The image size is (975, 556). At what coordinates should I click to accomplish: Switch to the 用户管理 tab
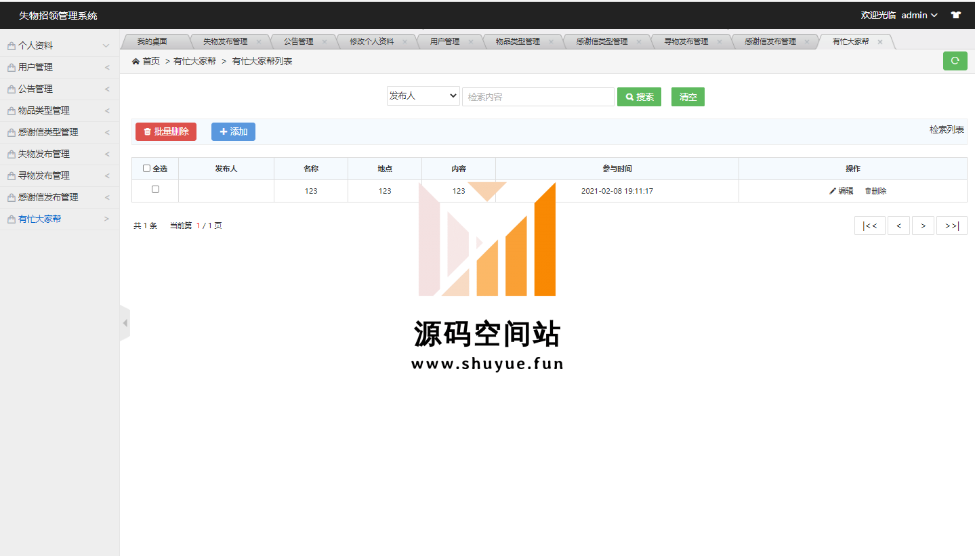(444, 41)
